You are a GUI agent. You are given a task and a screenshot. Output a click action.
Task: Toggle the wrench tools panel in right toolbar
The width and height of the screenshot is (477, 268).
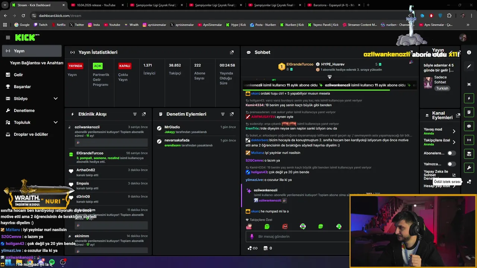coord(469,167)
